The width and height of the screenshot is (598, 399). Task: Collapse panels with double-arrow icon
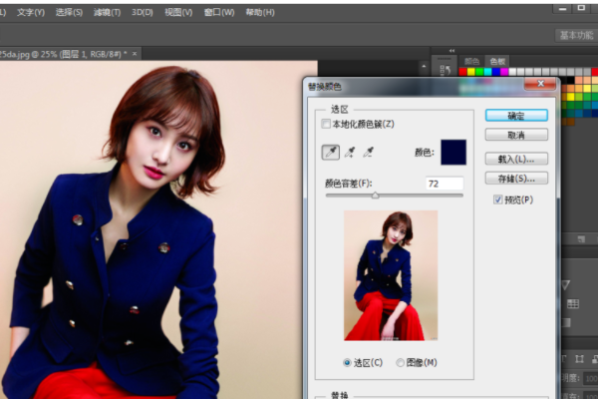click(451, 51)
